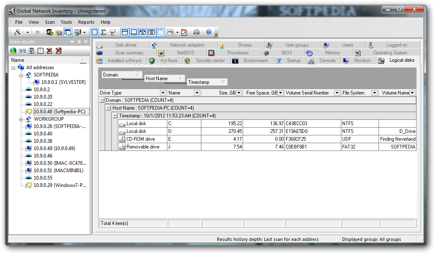Open the Drive Type column filter dropdown
The width and height of the screenshot is (435, 254).
click(163, 93)
